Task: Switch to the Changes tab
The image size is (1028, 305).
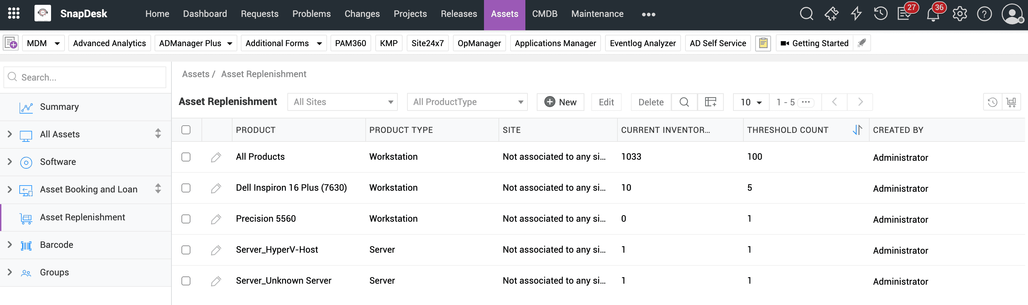Action: (362, 14)
